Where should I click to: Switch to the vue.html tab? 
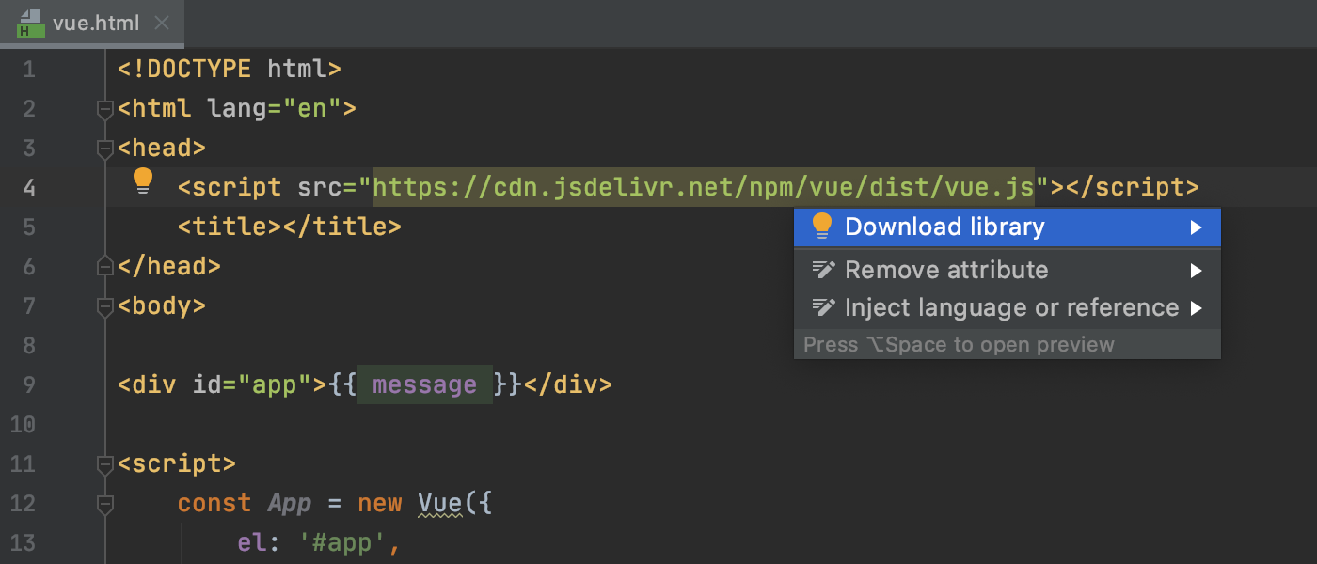point(92,23)
